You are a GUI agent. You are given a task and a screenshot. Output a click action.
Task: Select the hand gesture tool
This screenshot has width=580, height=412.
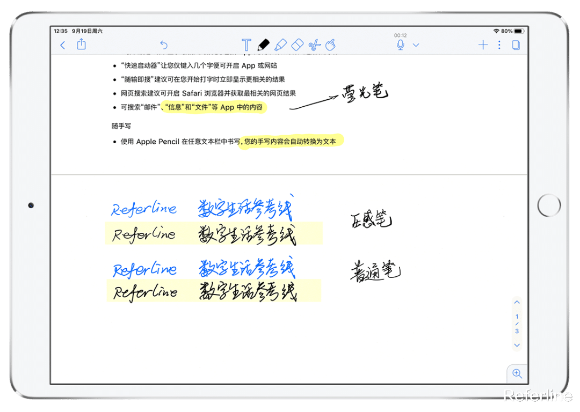click(x=331, y=45)
